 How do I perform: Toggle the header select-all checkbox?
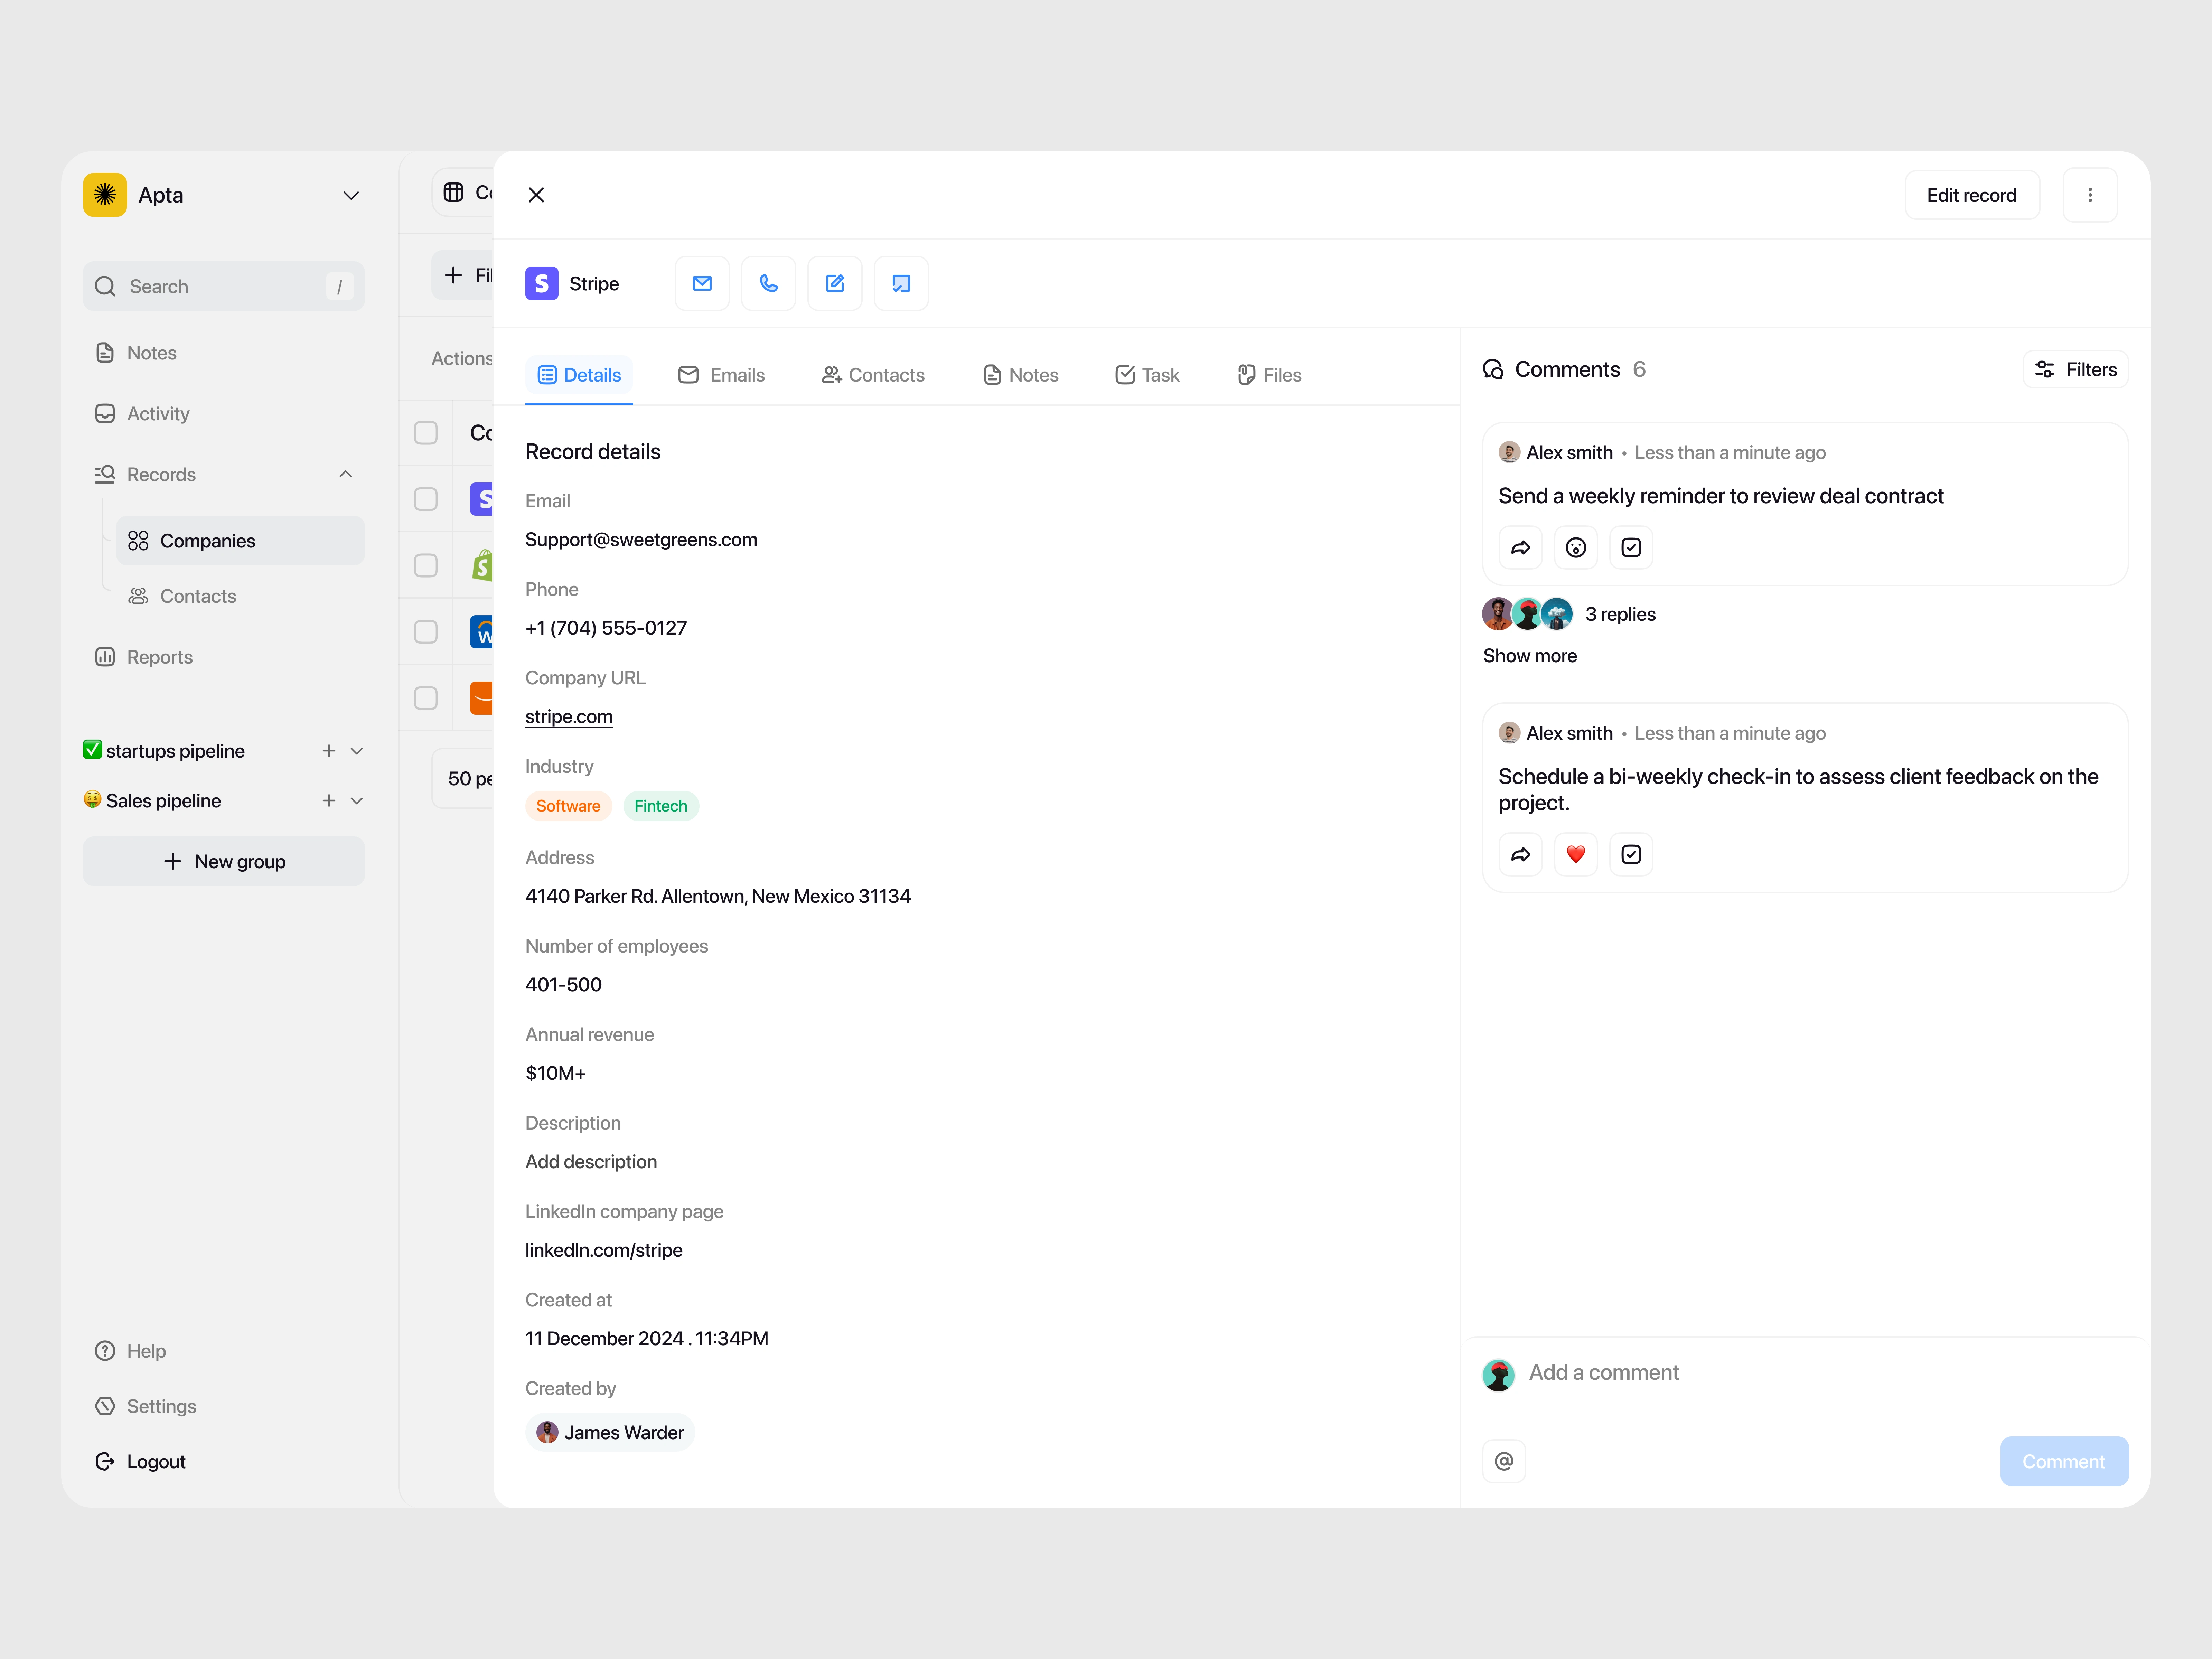point(426,433)
